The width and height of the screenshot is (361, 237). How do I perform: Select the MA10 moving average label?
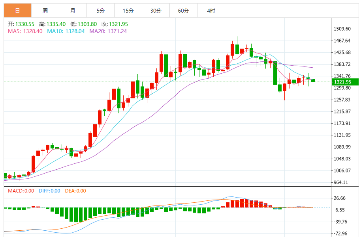coord(66,31)
